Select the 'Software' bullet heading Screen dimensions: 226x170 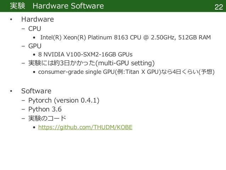[x=36, y=91]
